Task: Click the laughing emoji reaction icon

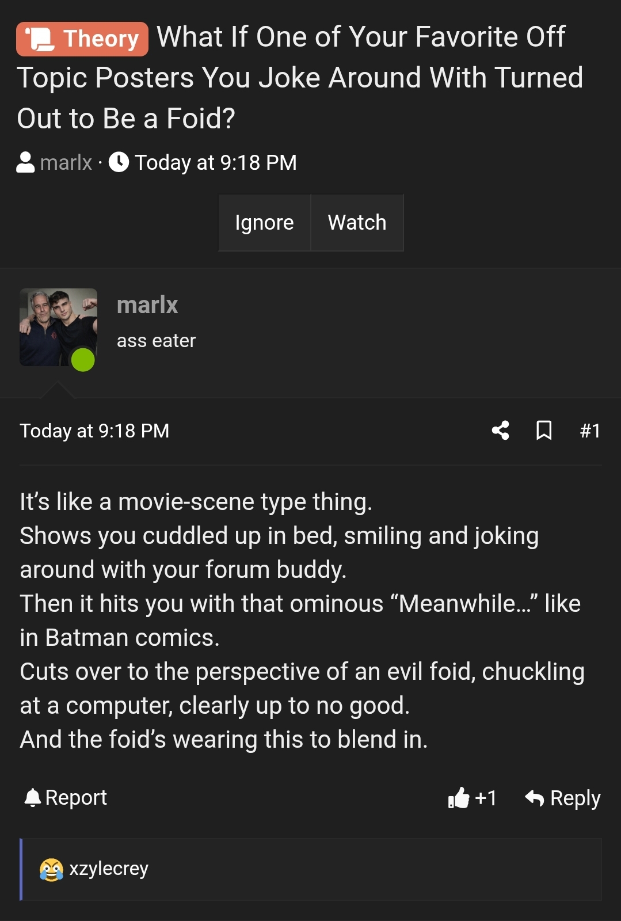Action: [x=51, y=869]
